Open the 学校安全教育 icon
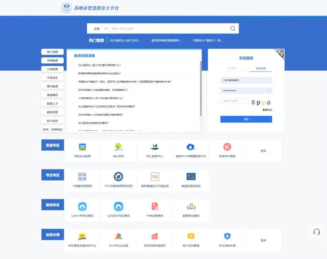 tap(82, 147)
